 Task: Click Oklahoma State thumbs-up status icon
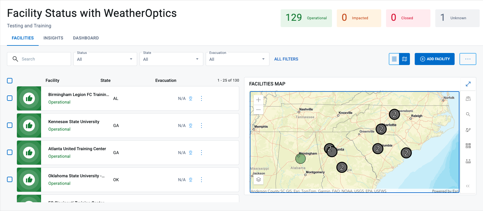click(x=29, y=180)
